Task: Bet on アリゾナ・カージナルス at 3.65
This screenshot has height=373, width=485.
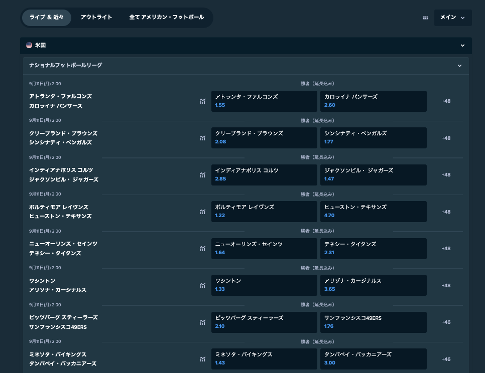Action: (x=374, y=285)
